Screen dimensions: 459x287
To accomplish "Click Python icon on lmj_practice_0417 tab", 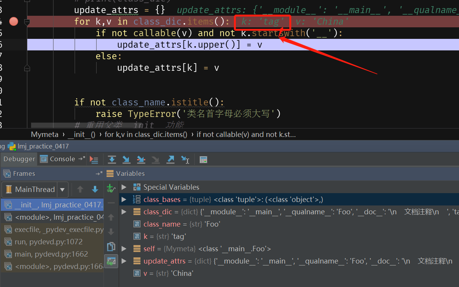I will tap(12, 146).
